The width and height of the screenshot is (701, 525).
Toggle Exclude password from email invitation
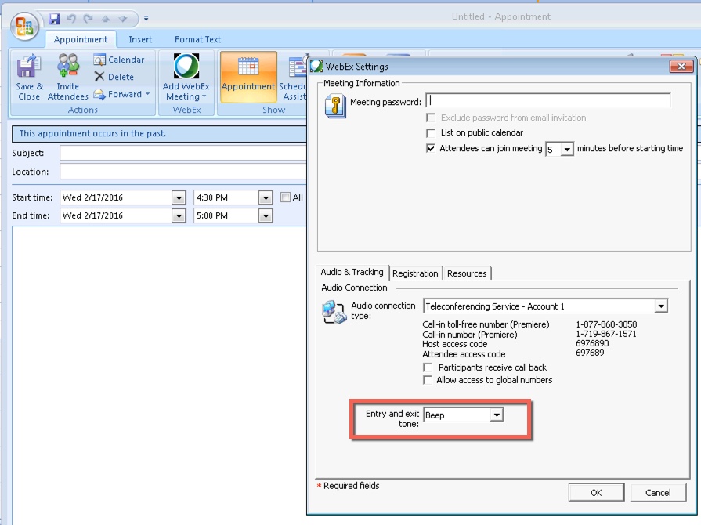431,118
